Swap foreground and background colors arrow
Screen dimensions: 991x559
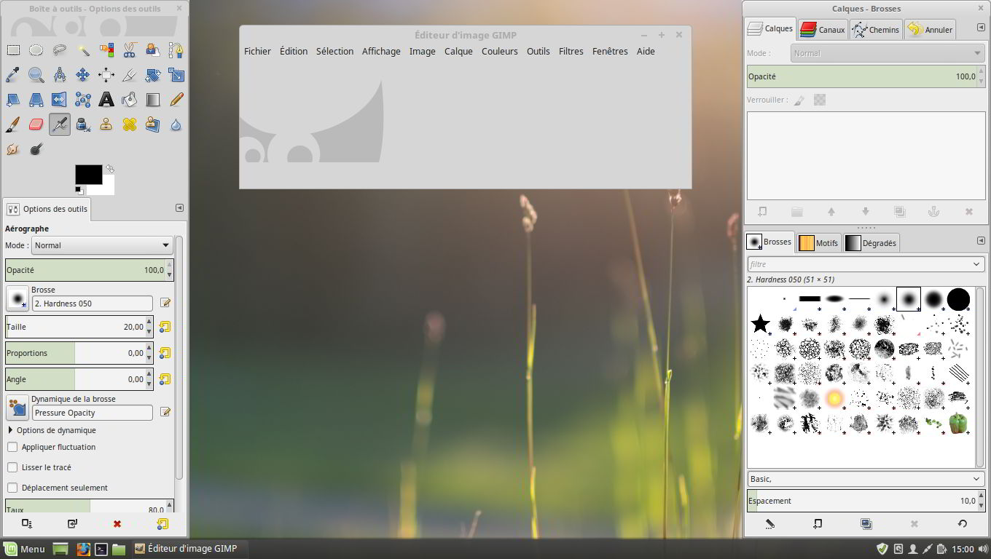110,169
